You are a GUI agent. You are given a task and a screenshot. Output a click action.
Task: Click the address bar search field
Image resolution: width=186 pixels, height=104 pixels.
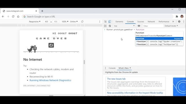(97, 16)
